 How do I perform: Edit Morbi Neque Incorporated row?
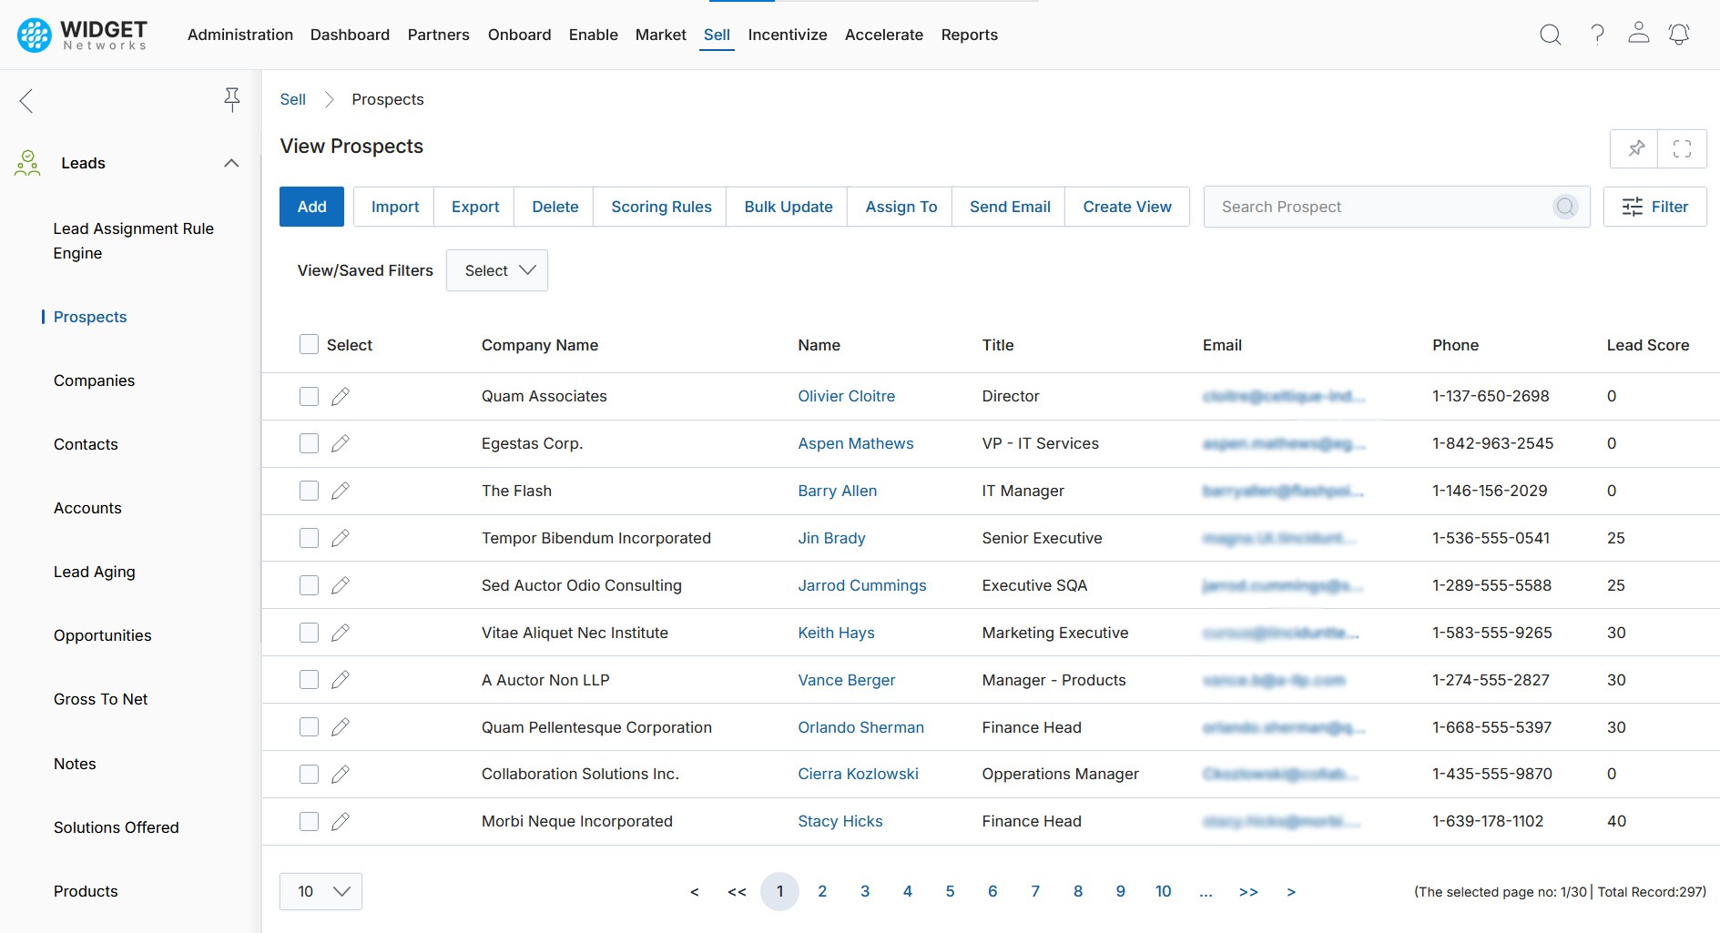click(341, 821)
